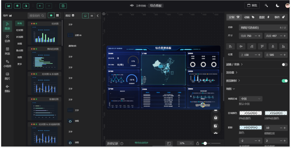Click the 名称 name input field
Viewport: 291px width, 149px height.
[x=263, y=27]
